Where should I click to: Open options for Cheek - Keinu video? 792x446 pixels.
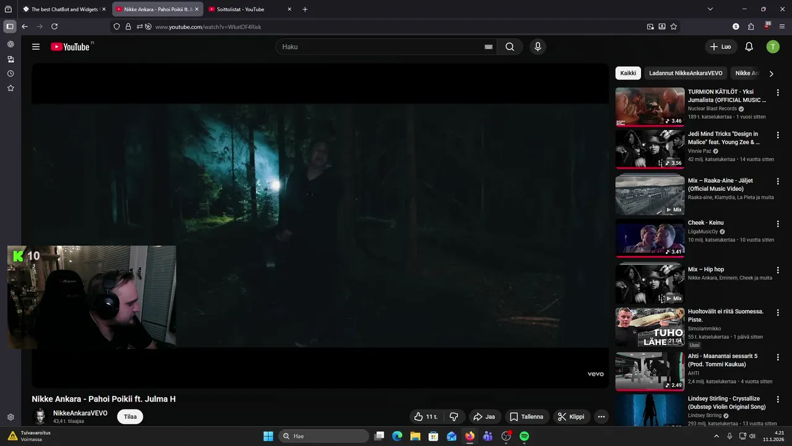pos(778,224)
